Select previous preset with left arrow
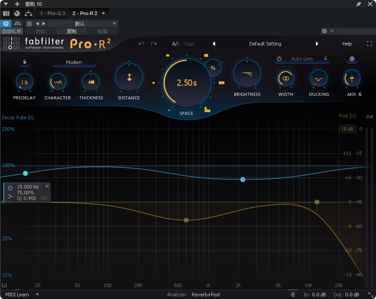Screen dimensions: 376x299 214,44
